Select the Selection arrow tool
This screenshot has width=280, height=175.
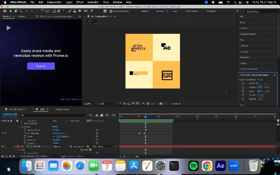11,11
